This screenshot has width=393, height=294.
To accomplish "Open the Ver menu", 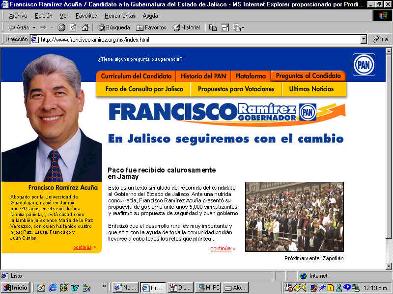I will tap(64, 16).
